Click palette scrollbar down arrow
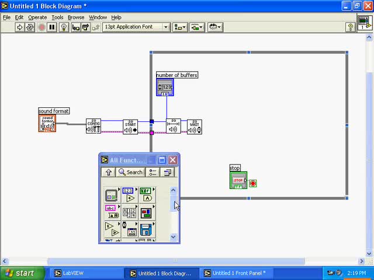 (174, 237)
